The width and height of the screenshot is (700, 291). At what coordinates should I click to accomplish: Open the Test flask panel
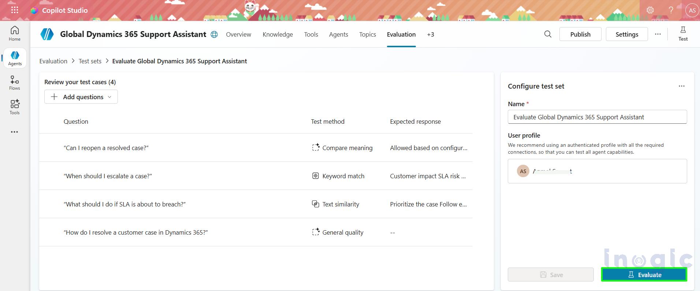pyautogui.click(x=683, y=34)
